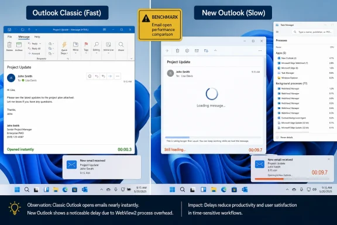
Task: Open the New email received toast on Classic desktop
Action: 102,167
